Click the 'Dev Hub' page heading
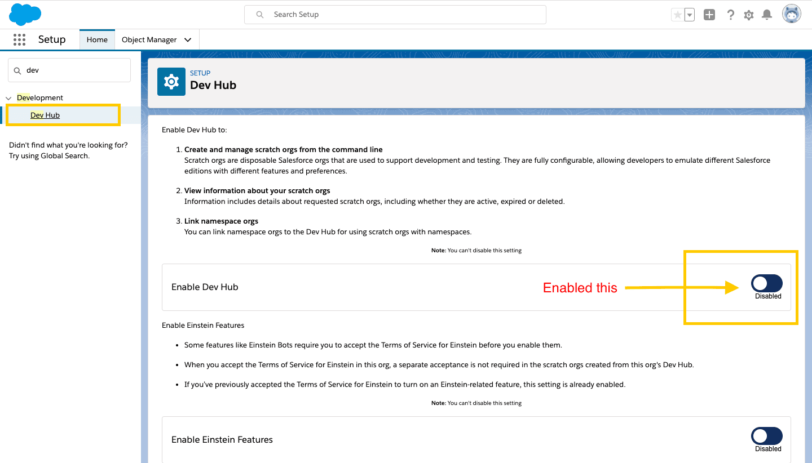Image resolution: width=812 pixels, height=463 pixels. 213,85
